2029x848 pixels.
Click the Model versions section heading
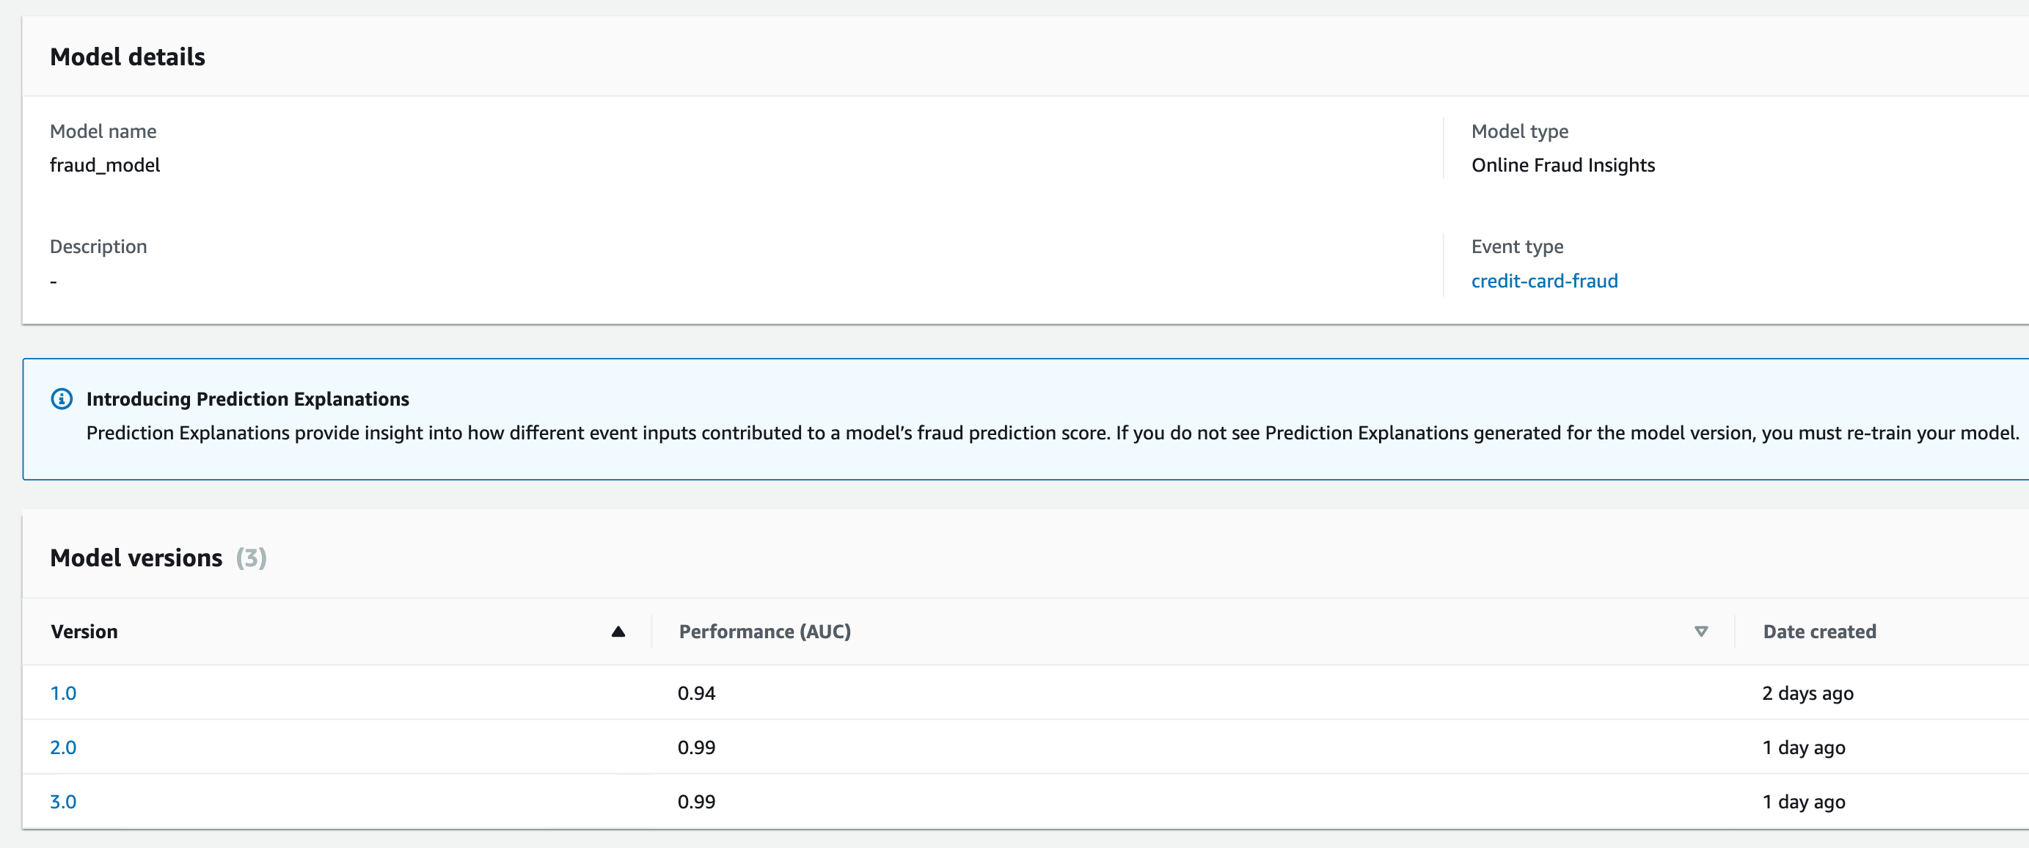[136, 558]
